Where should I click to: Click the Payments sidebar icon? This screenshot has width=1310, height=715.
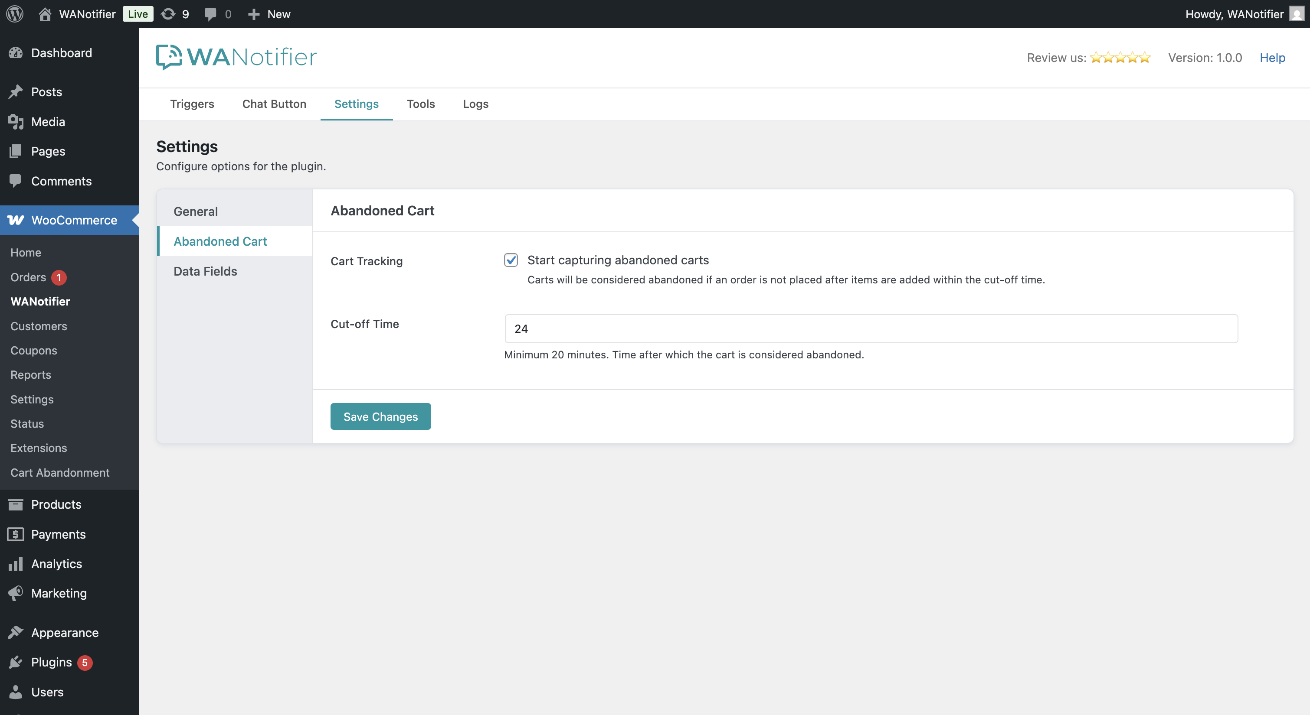coord(16,534)
